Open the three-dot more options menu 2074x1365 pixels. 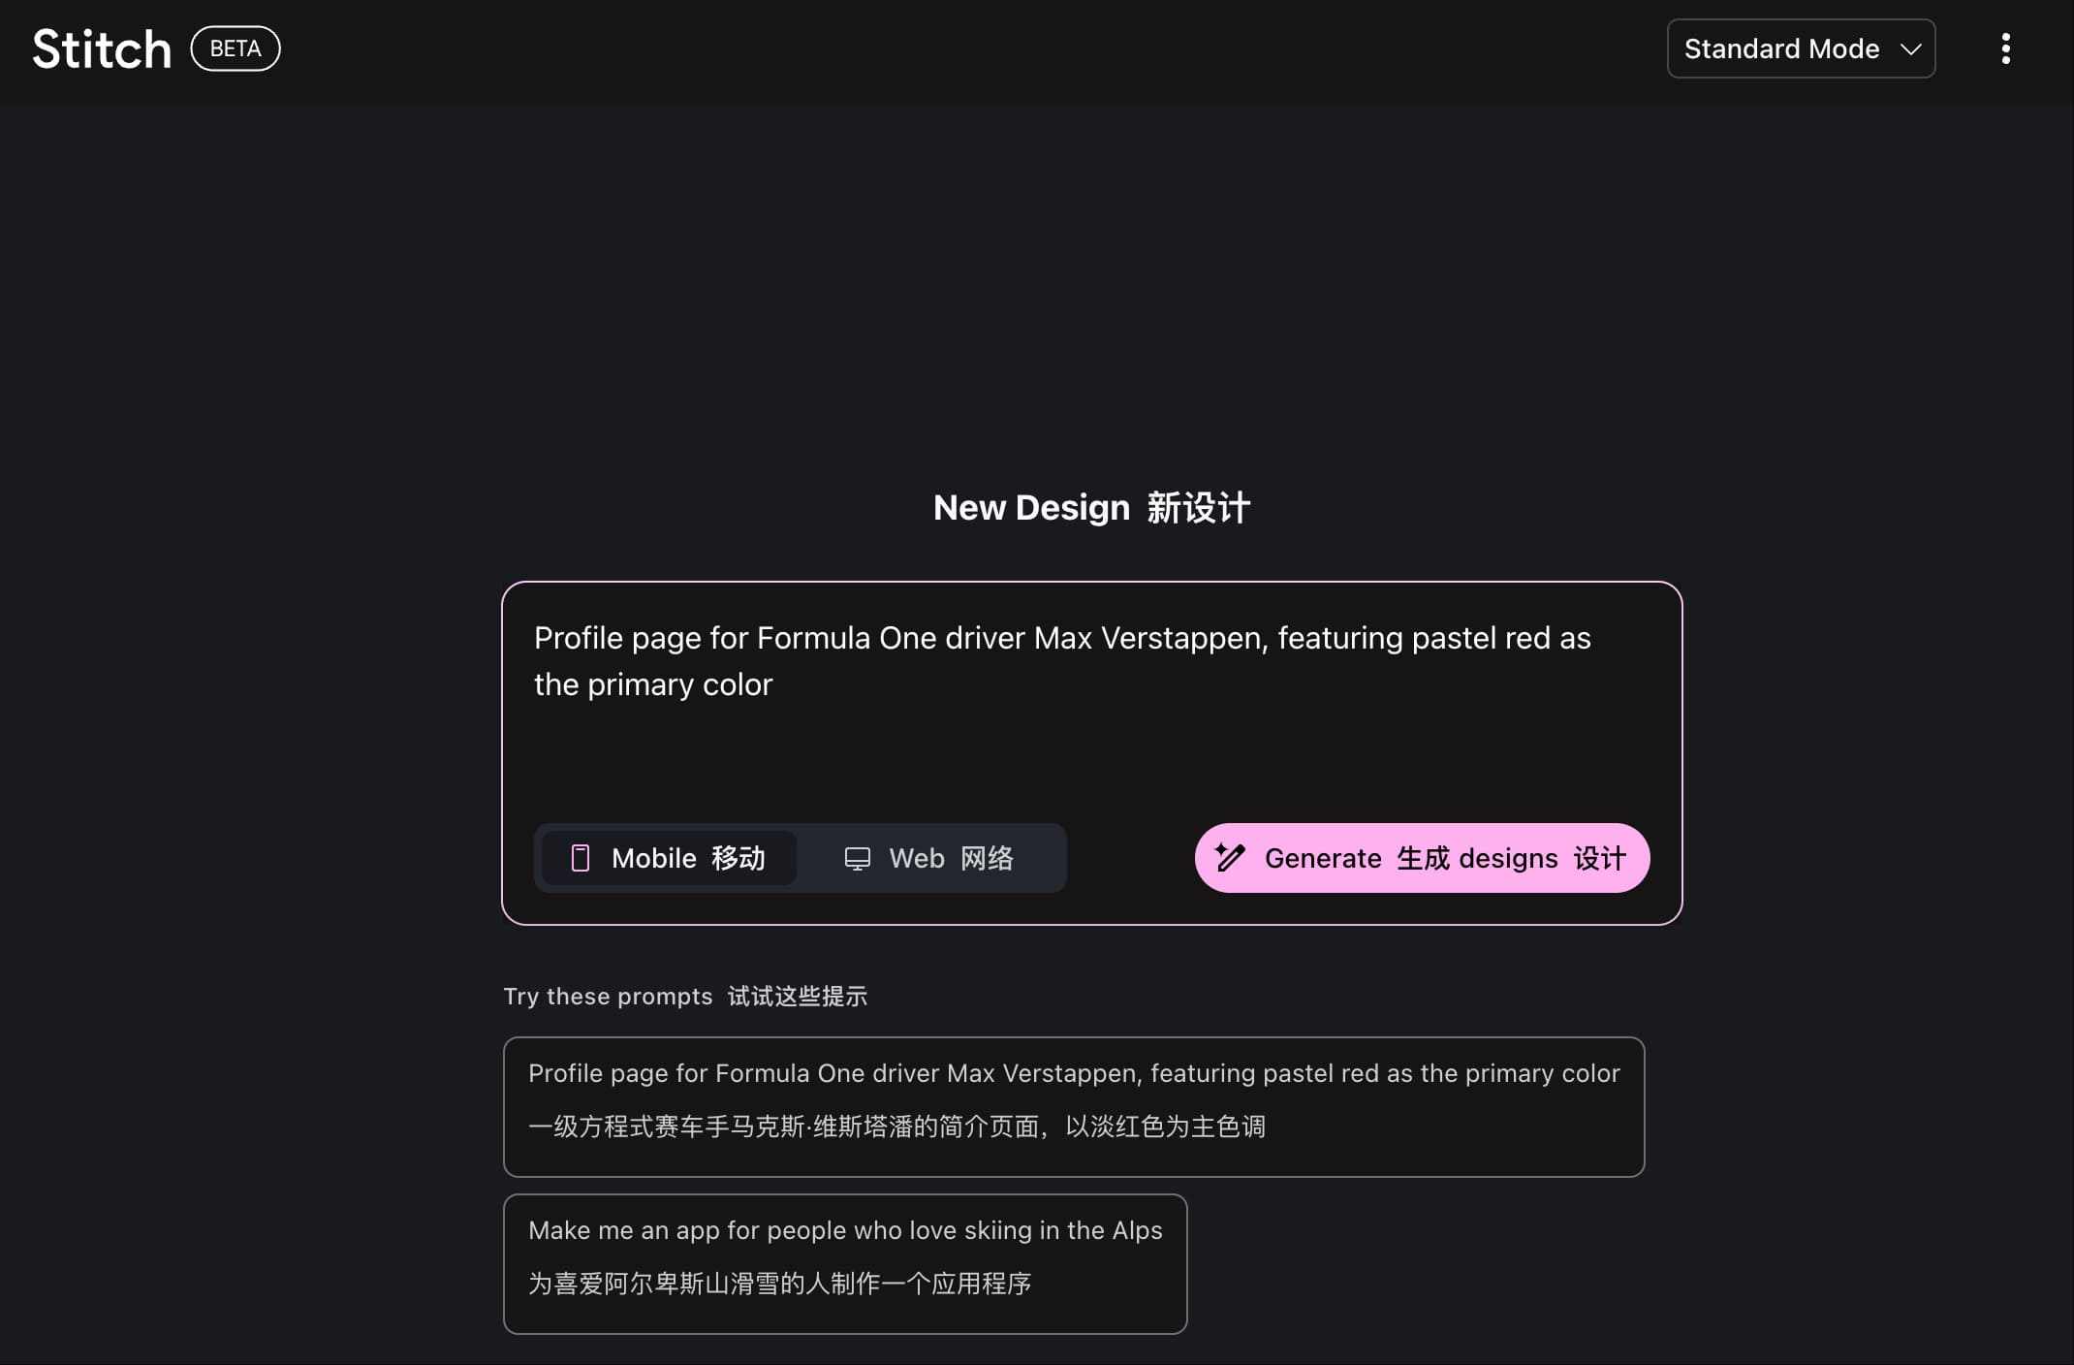[x=2005, y=48]
